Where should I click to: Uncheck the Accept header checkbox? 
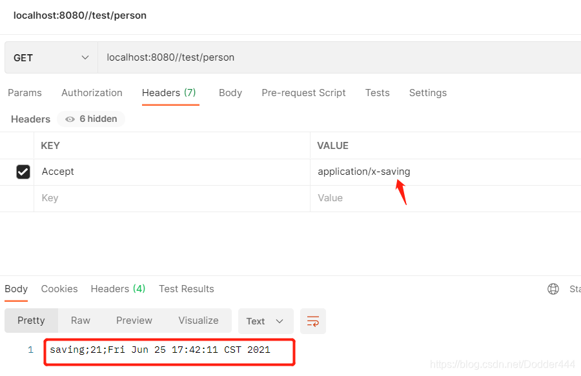pyautogui.click(x=23, y=172)
